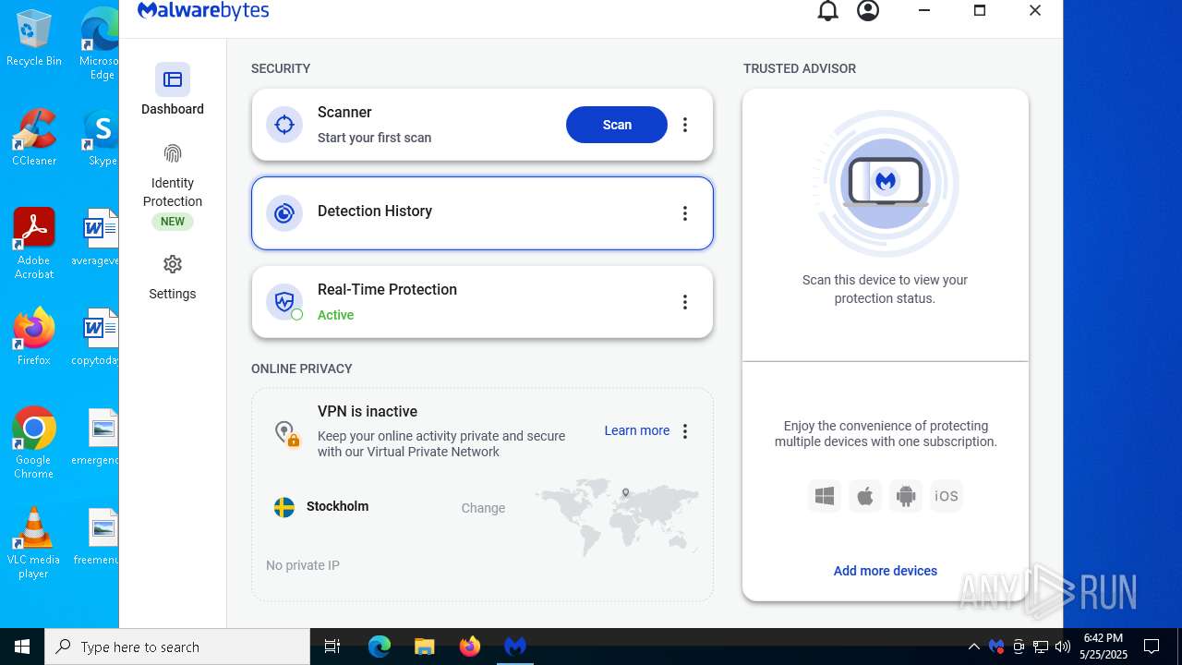Open File Explorer from the taskbar
The image size is (1182, 665).
(x=424, y=647)
